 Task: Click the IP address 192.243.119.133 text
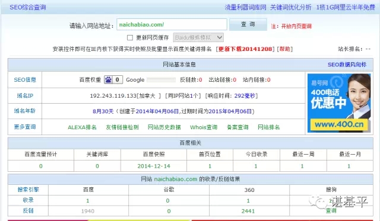pyautogui.click(x=113, y=96)
